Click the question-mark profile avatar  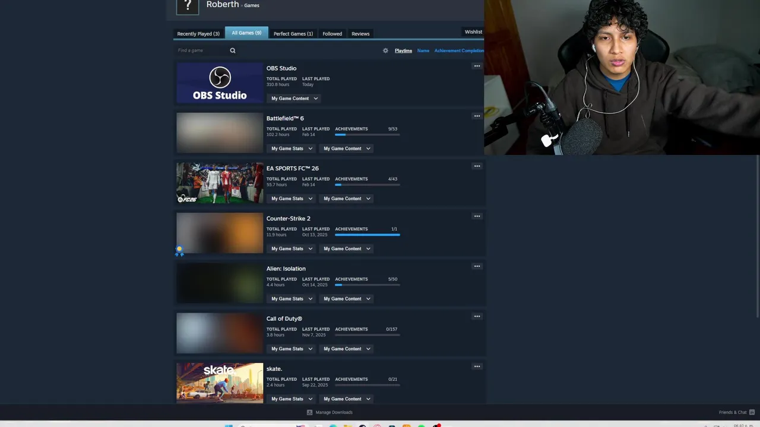click(x=188, y=7)
